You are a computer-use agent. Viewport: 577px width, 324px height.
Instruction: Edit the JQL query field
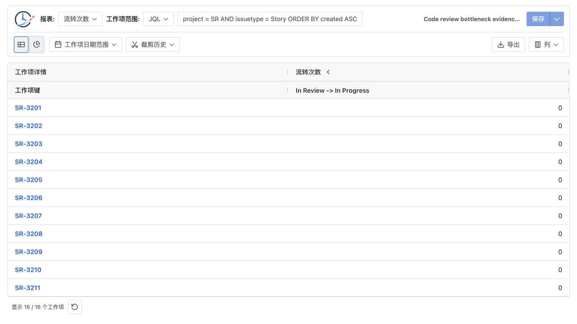(270, 19)
